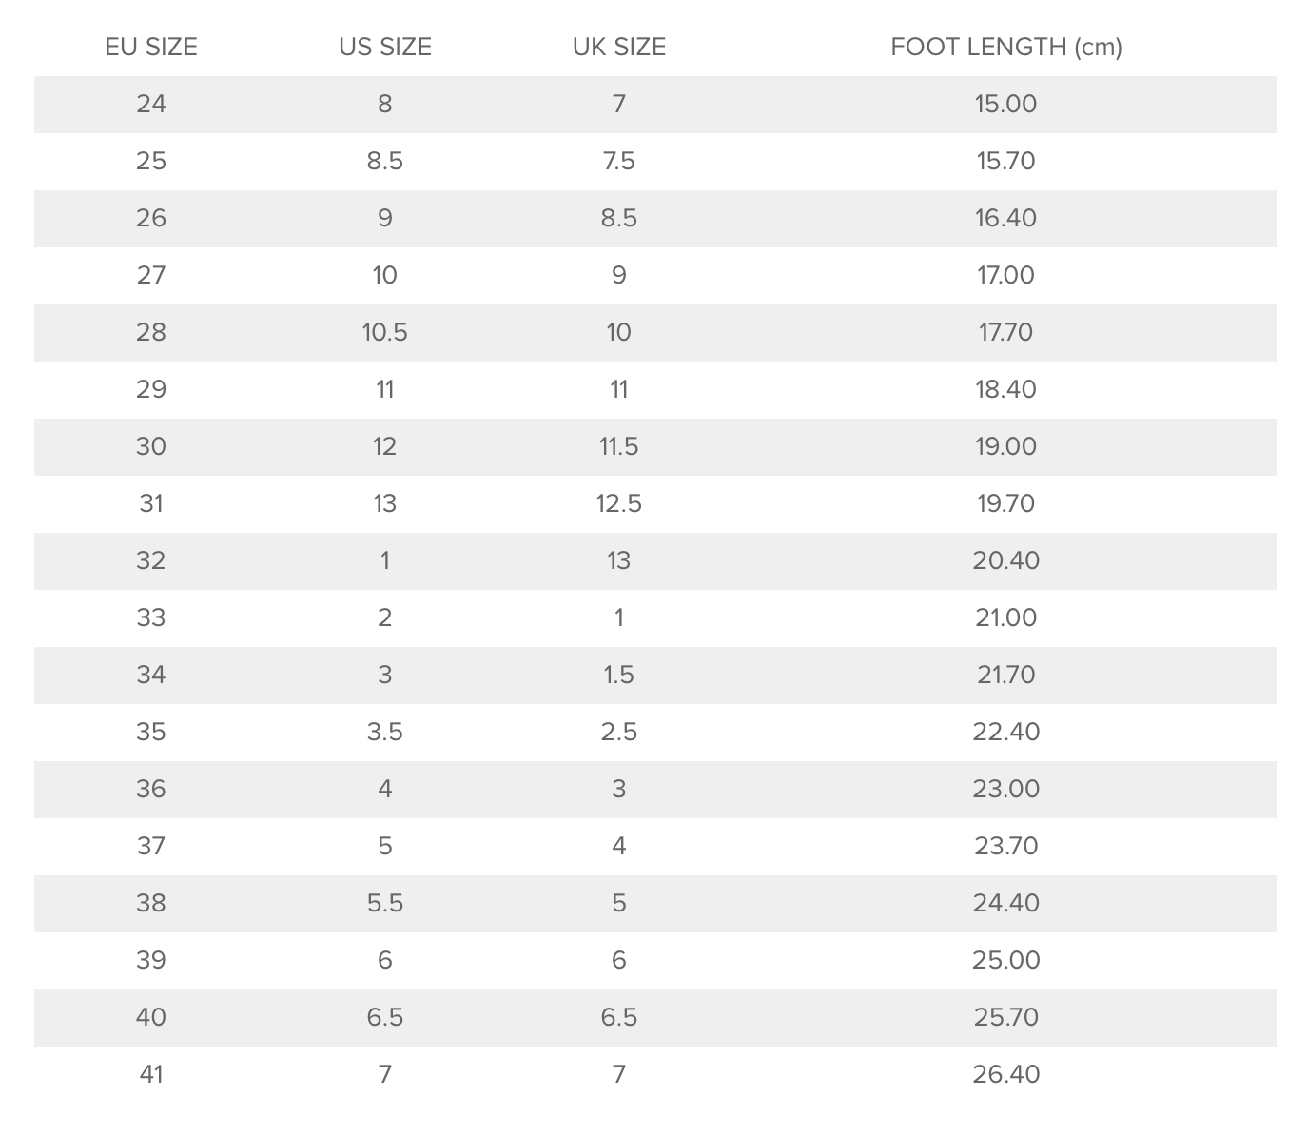Click UK size 1.5 cell
The image size is (1307, 1136).
pyautogui.click(x=619, y=675)
